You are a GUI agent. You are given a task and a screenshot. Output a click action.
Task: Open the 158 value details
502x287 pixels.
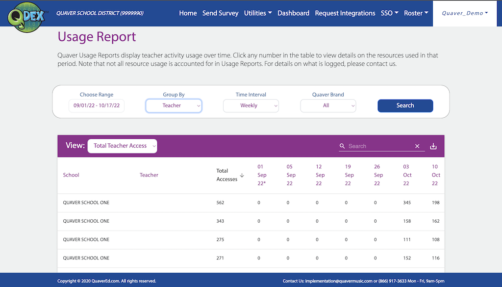tap(407, 221)
